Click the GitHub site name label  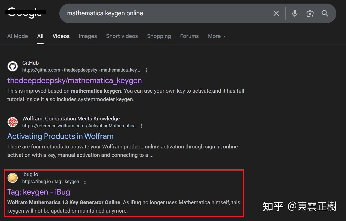pos(31,63)
